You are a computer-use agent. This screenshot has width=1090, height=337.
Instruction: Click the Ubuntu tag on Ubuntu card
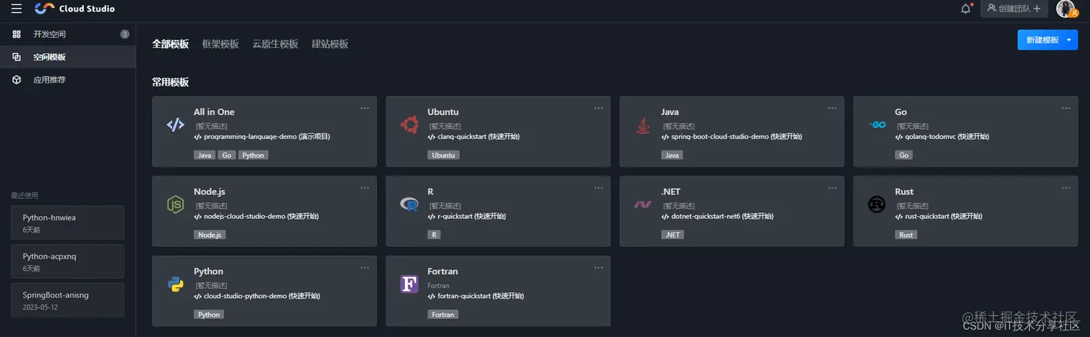[443, 155]
